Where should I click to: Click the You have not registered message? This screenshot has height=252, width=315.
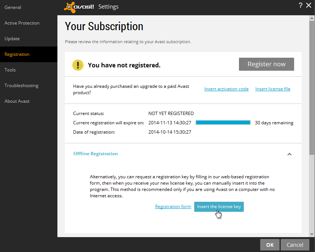coord(124,65)
